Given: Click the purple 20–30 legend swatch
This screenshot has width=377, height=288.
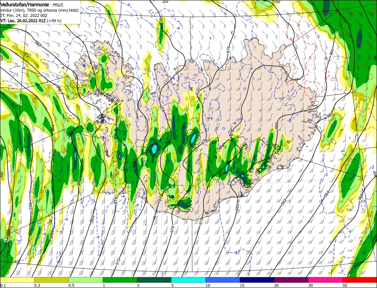Looking at the screenshot, I should 291,280.
